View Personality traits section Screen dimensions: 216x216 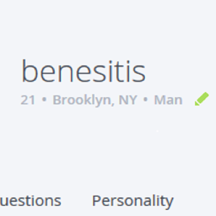133,201
